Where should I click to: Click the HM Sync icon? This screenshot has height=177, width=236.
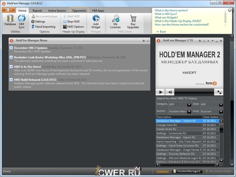[x=22, y=20]
